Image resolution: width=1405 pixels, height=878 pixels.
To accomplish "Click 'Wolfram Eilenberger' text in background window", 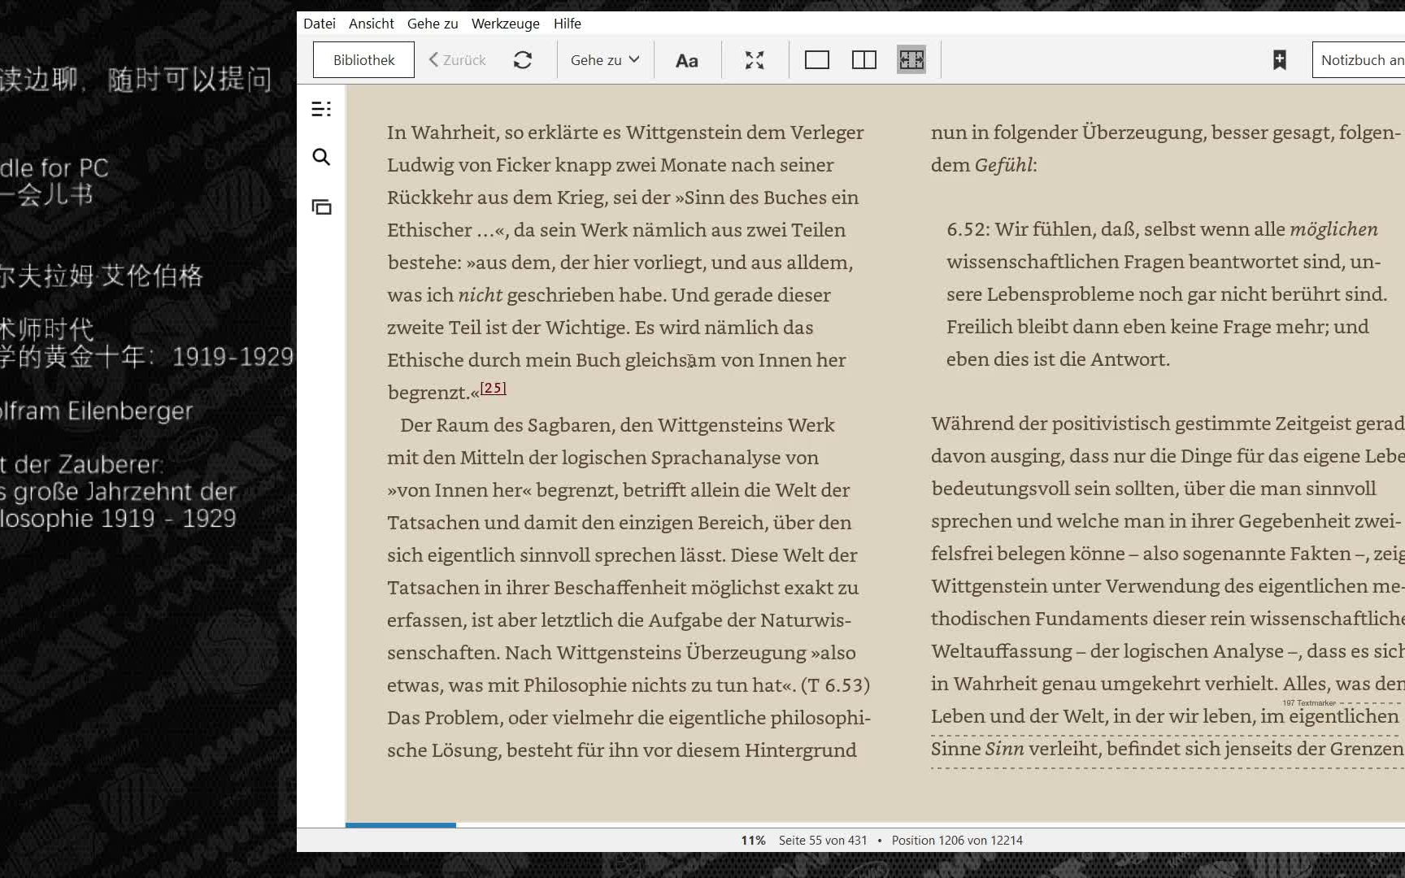I will pyautogui.click(x=97, y=411).
